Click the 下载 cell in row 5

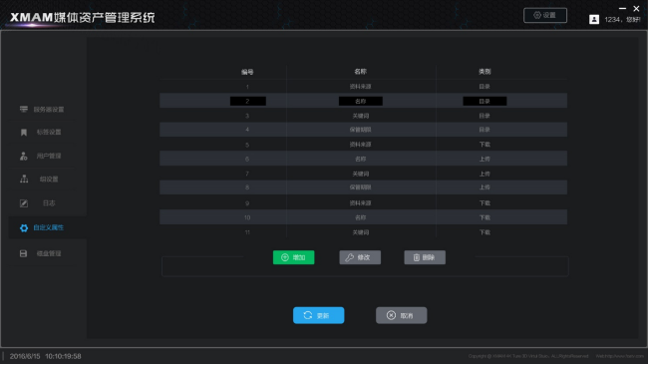485,145
